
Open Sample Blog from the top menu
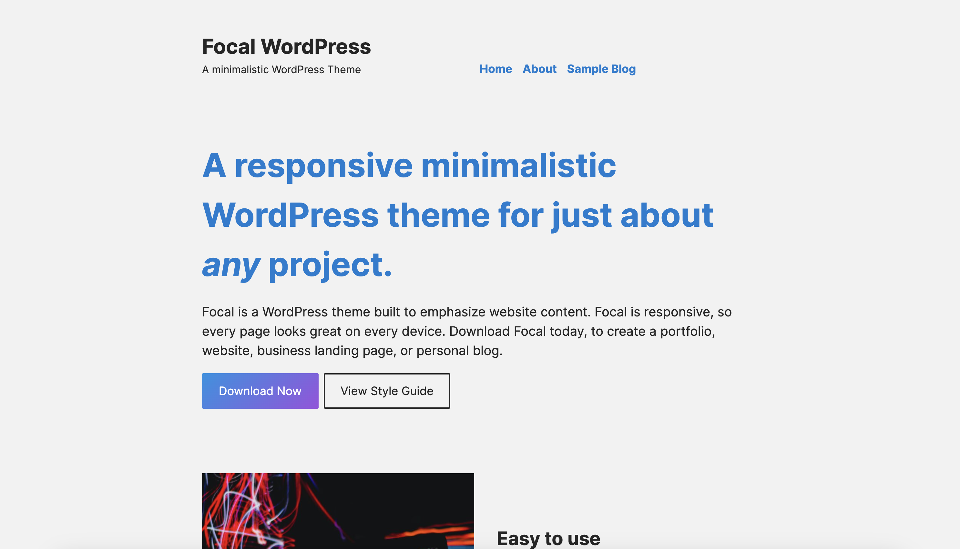[x=601, y=69]
